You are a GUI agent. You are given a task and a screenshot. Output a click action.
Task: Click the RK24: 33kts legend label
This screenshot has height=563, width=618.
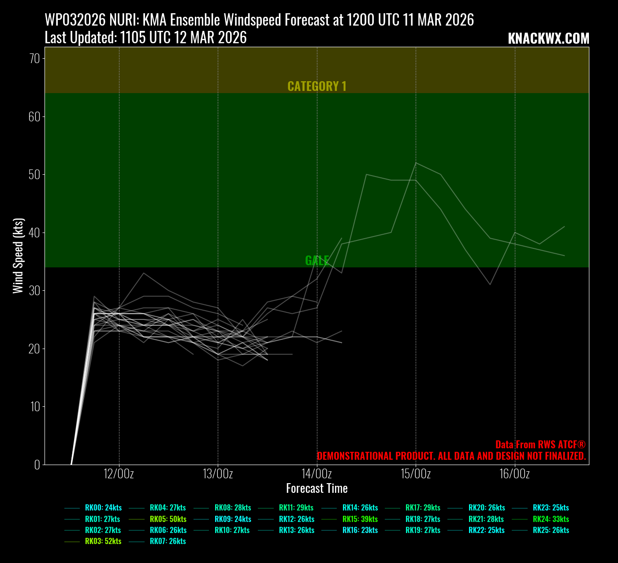pos(551,519)
